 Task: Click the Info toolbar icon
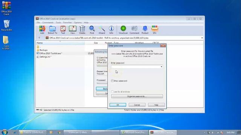click(x=111, y=30)
